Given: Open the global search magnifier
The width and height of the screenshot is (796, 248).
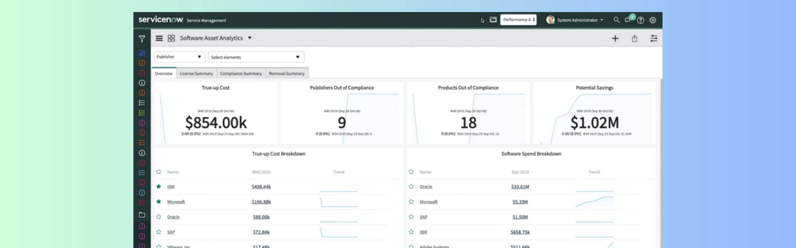Looking at the screenshot, I should [616, 20].
